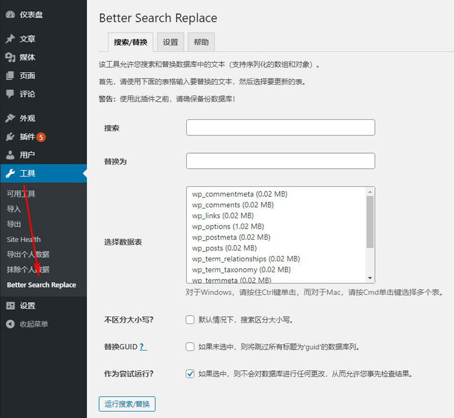Click table list scroll-down arrow
The height and width of the screenshot is (418, 454).
pos(370,278)
